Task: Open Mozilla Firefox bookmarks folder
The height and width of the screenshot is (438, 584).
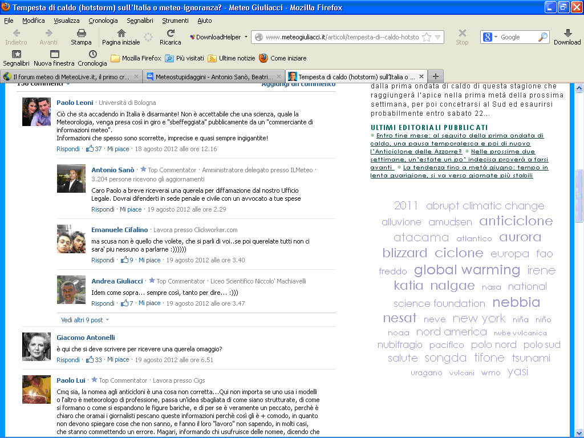Action: [136, 58]
